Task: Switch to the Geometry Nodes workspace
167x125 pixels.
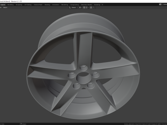Action: click(86, 5)
